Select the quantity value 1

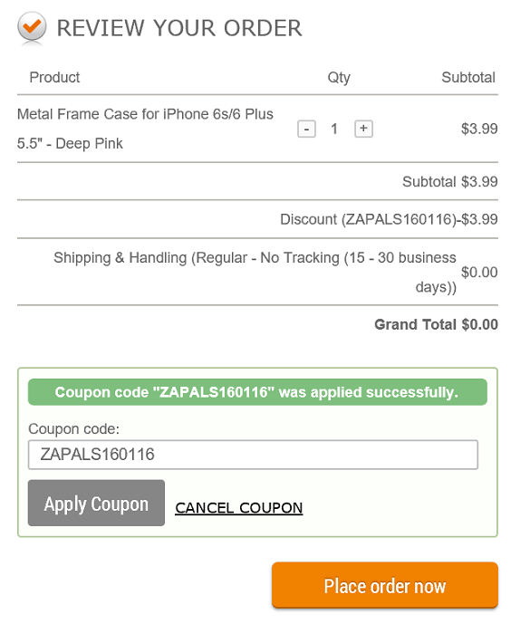coord(334,129)
